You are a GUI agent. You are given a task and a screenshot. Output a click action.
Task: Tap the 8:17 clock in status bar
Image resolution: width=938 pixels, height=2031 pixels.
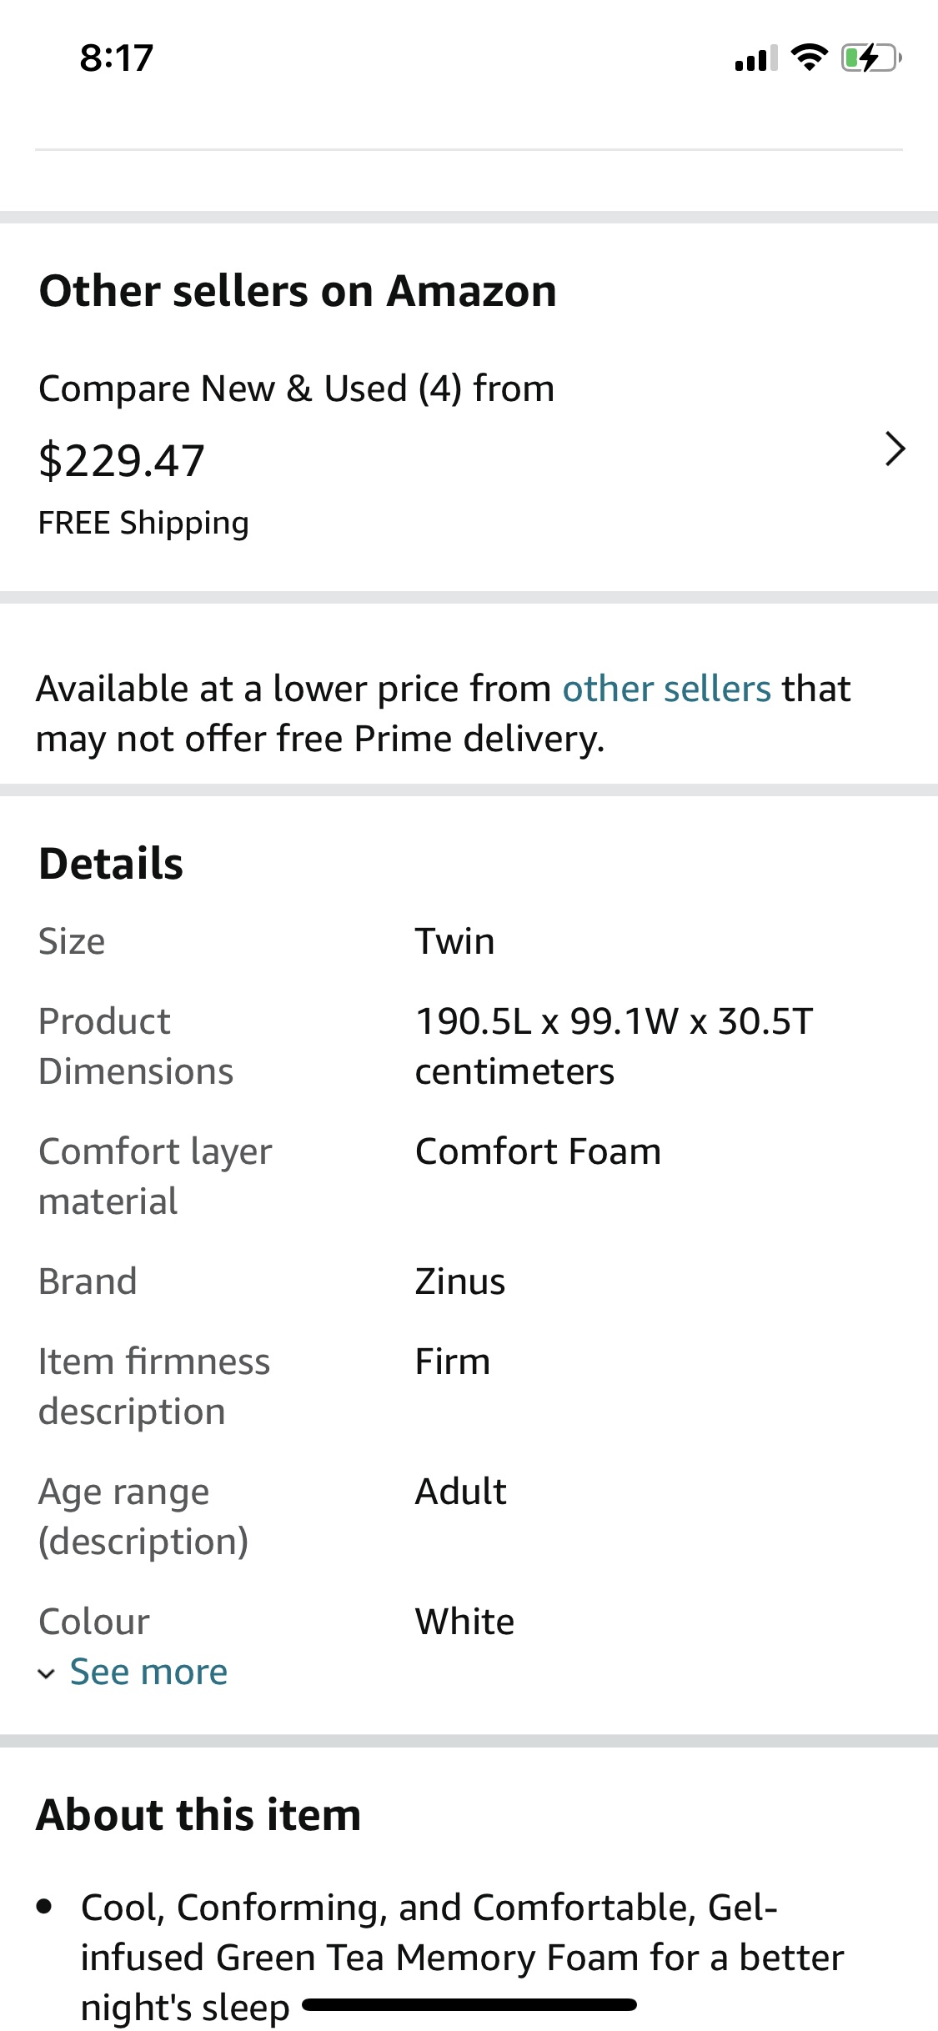point(117,58)
